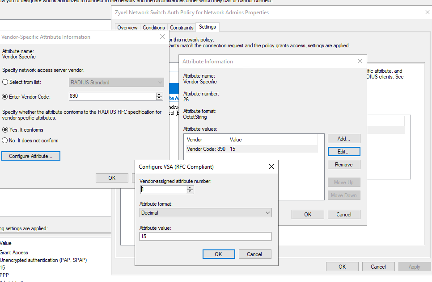The image size is (432, 282).
Task: Switch to the Overview tab
Action: pyautogui.click(x=127, y=28)
